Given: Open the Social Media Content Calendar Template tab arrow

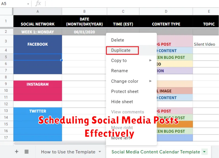Looking at the screenshot, I should point(204,152).
